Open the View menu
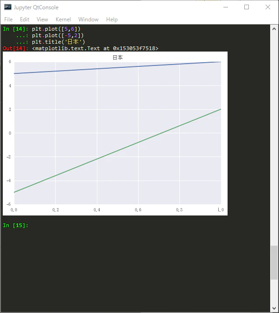 42,20
